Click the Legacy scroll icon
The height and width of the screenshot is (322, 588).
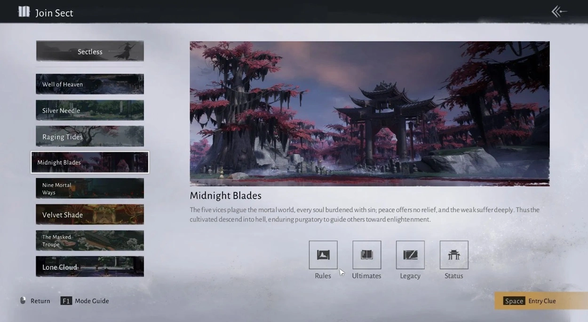coord(410,255)
